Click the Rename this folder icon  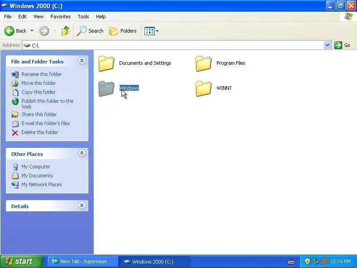click(x=15, y=74)
